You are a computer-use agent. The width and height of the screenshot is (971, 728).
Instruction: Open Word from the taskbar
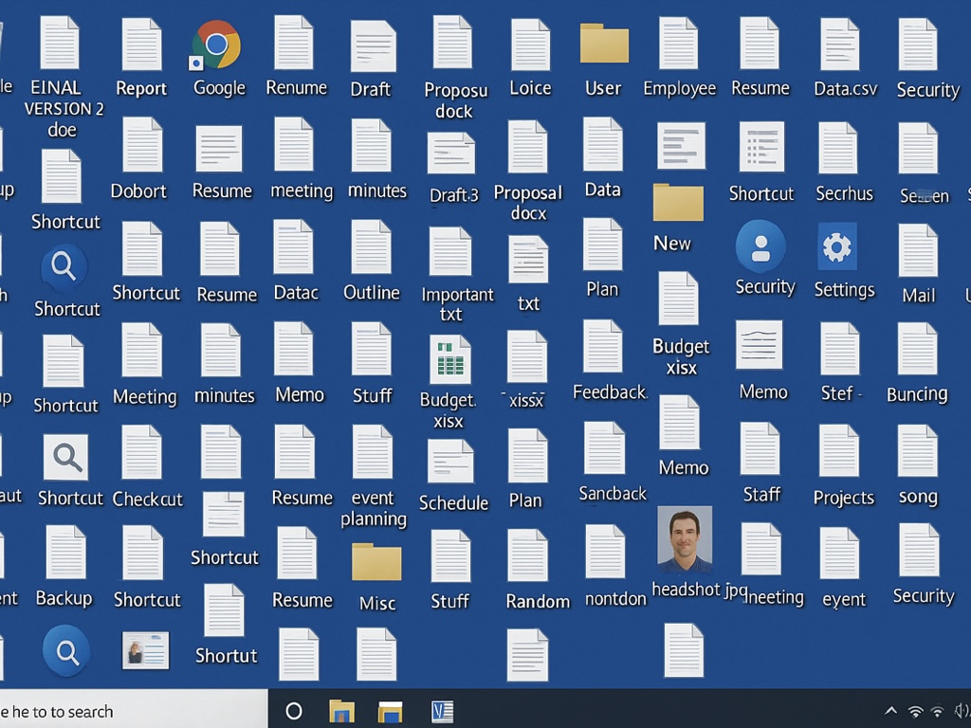click(442, 711)
